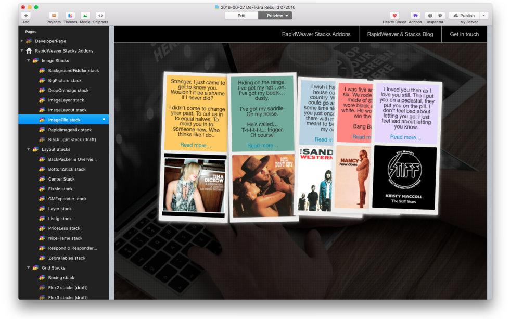The height and width of the screenshot is (319, 510).
Task: Click the Stiff Kirsty MacColl album image
Action: (404, 177)
